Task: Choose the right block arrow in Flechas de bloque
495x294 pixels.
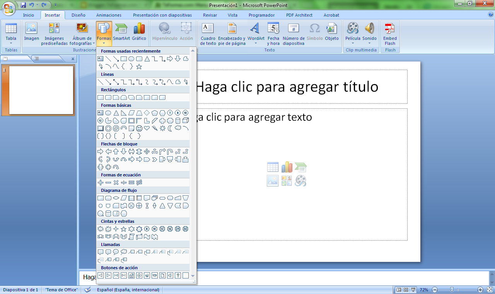Action: (x=101, y=151)
